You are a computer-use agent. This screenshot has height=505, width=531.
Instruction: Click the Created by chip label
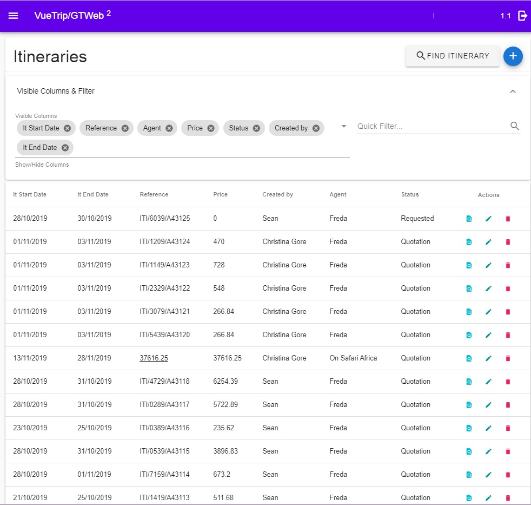tap(291, 128)
